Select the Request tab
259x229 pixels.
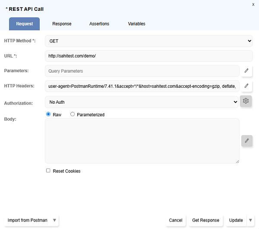24,24
